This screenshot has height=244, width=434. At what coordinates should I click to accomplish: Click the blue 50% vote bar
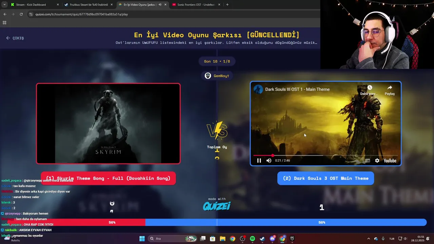click(x=286, y=223)
